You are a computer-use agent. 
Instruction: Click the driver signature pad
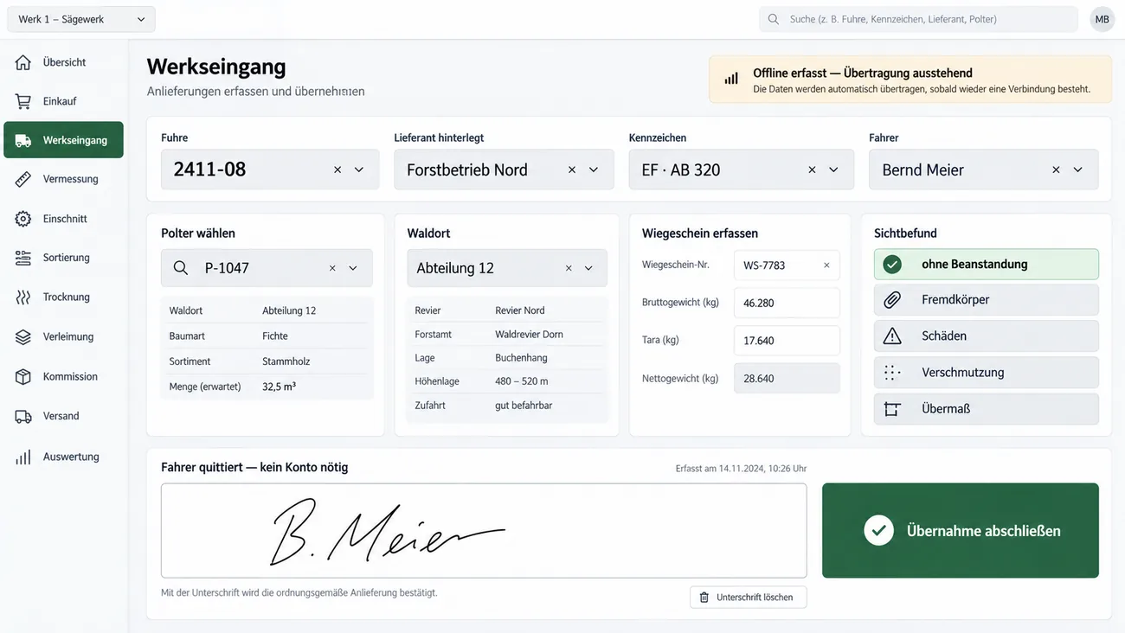[484, 530]
